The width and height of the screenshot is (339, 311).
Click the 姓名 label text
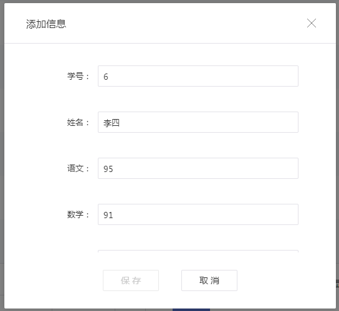click(x=75, y=122)
